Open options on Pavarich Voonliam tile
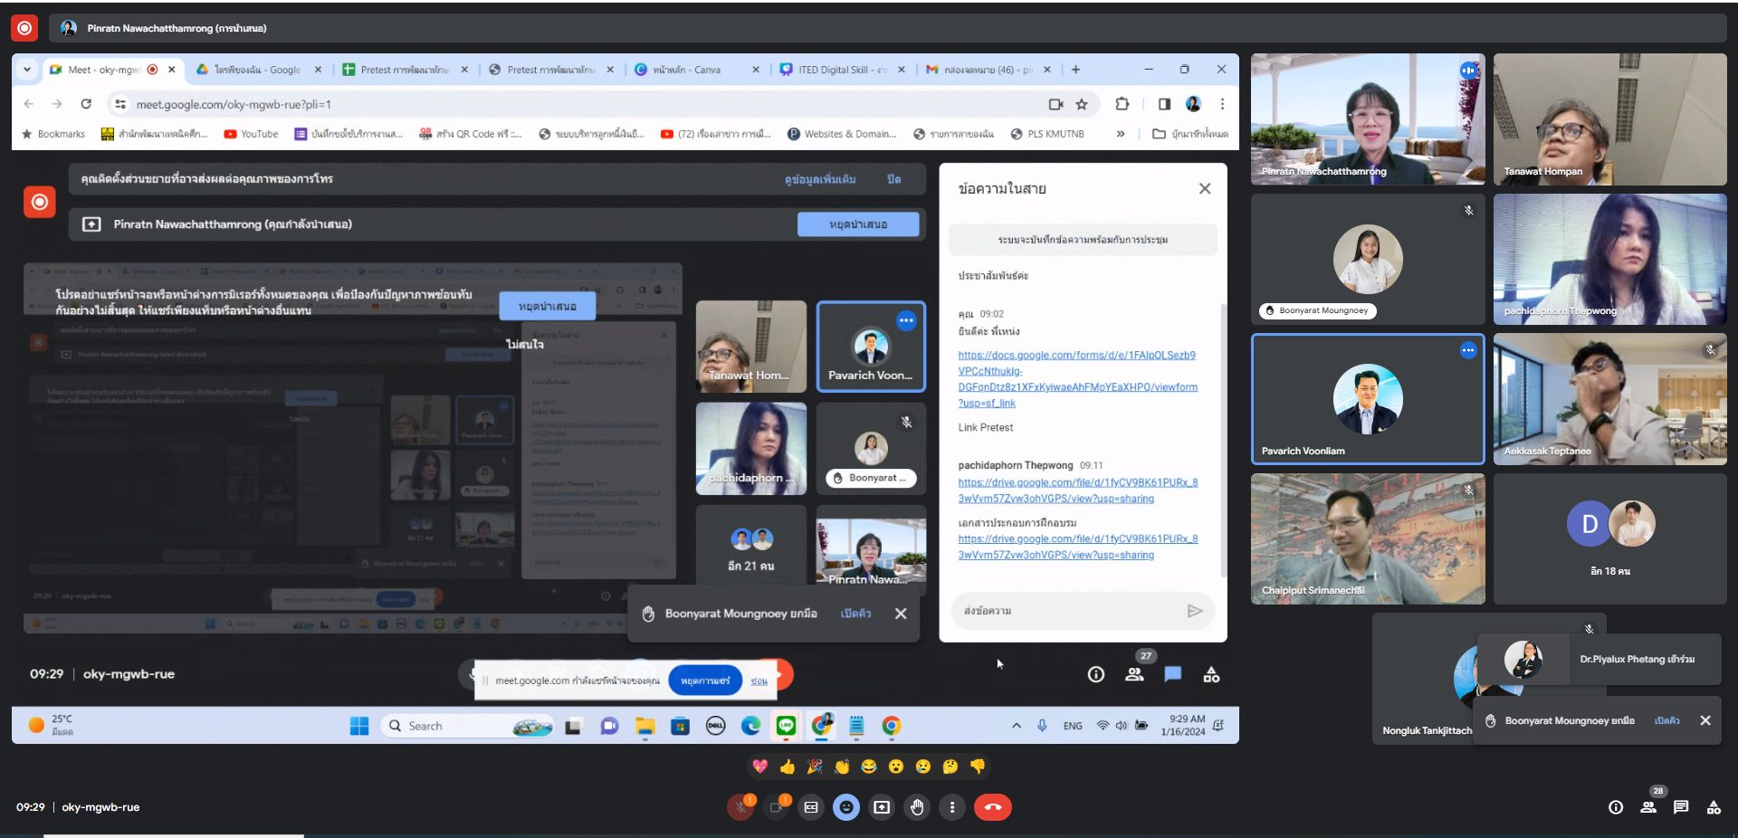Image resolution: width=1738 pixels, height=838 pixels. click(1468, 350)
